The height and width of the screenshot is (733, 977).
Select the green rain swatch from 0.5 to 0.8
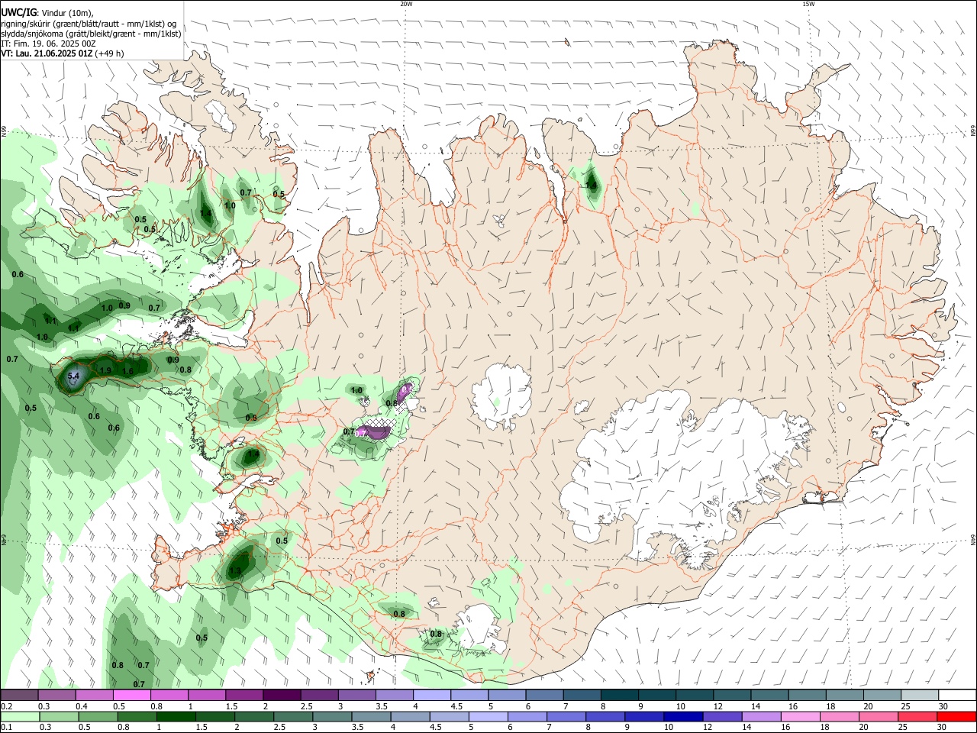[x=98, y=716]
